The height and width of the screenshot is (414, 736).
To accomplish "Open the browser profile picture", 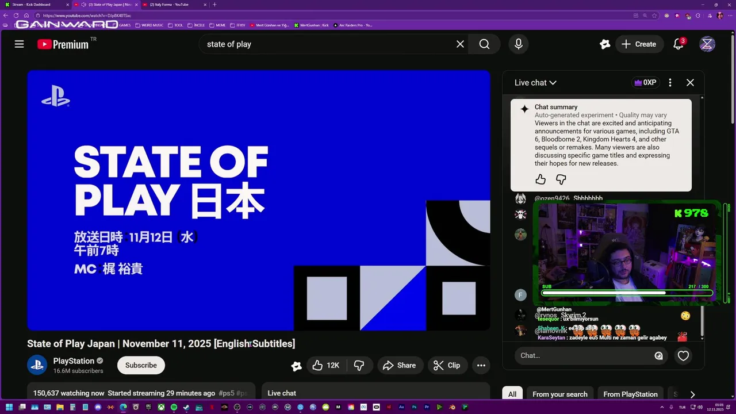I will click(720, 16).
